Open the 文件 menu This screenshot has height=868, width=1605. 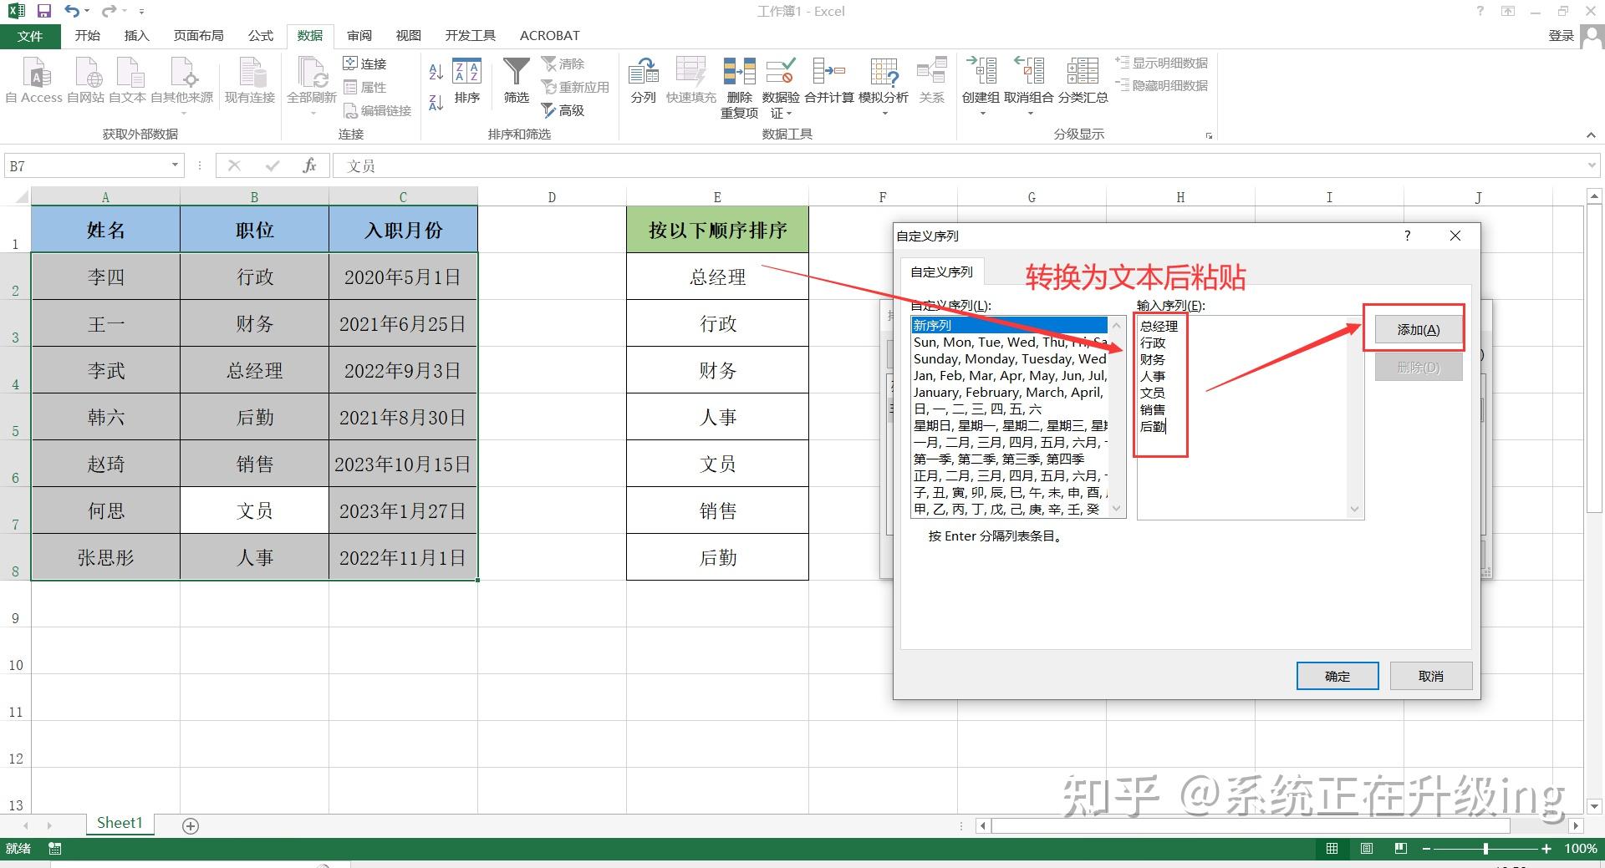click(x=30, y=36)
